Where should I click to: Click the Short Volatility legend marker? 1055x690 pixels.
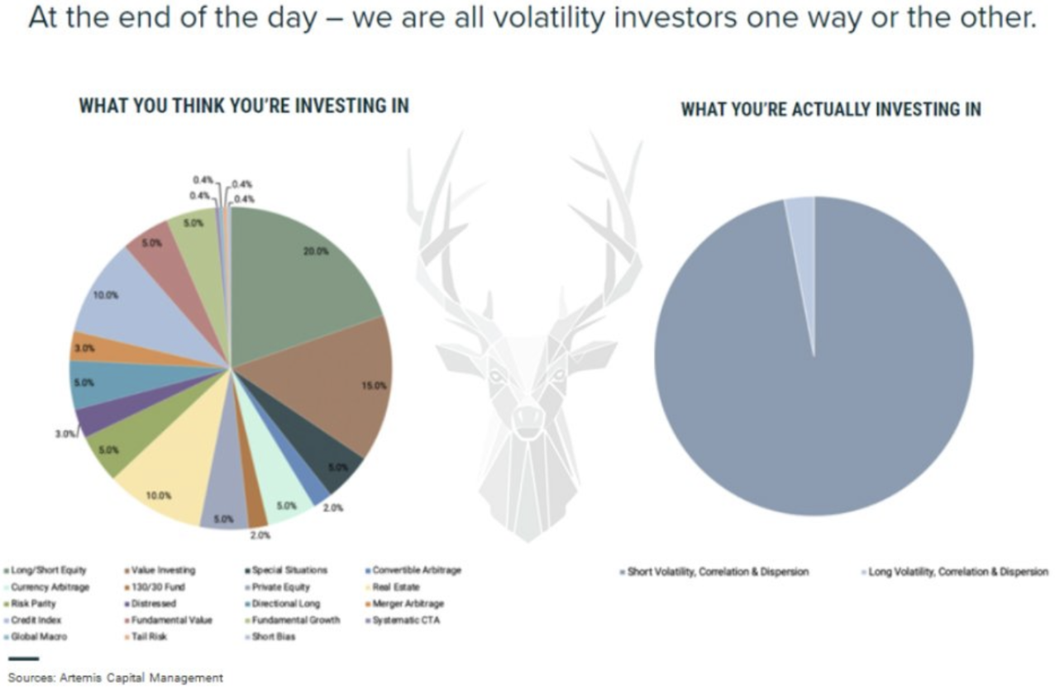tap(623, 572)
